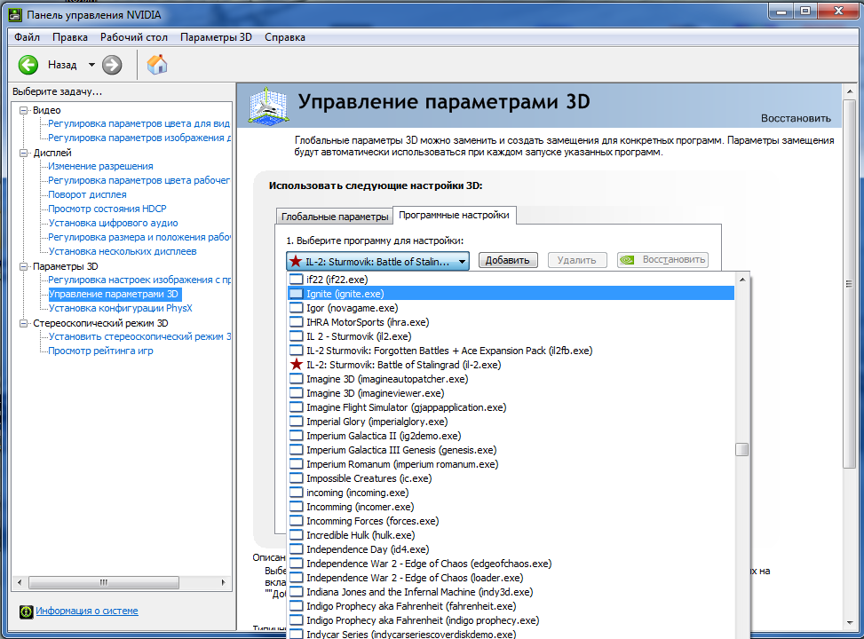Click the icon beside Independence War 2 (edgeofchaos.exe)
Viewport: 864px width, 639px height.
pos(297,564)
